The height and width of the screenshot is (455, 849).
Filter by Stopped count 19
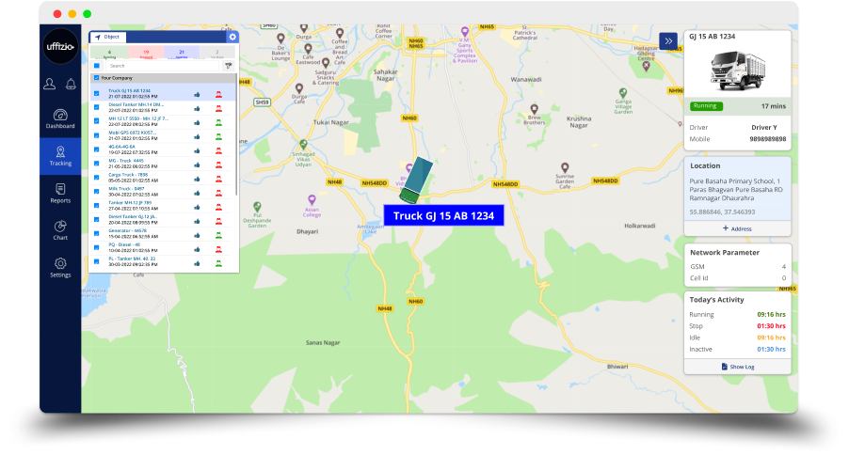(x=146, y=53)
